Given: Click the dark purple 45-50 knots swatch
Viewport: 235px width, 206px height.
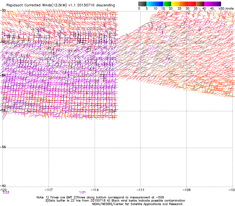Looking at the screenshot, I should [x=217, y=4].
